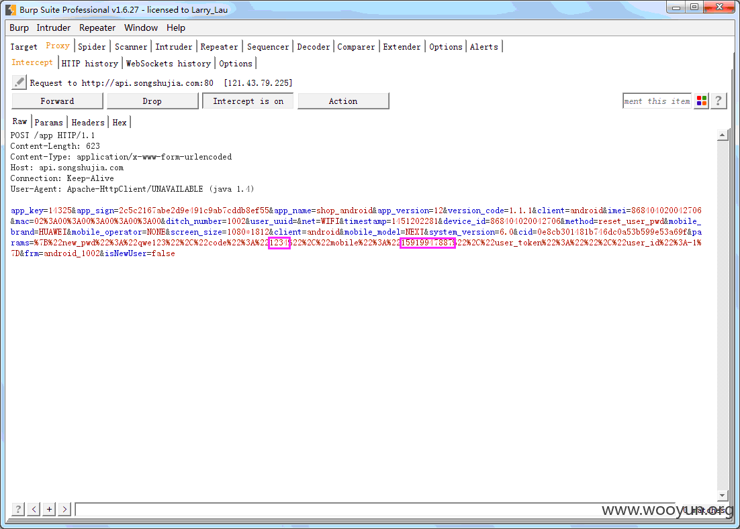Open the Alerts tab
This screenshot has width=740, height=529.
coord(483,47)
